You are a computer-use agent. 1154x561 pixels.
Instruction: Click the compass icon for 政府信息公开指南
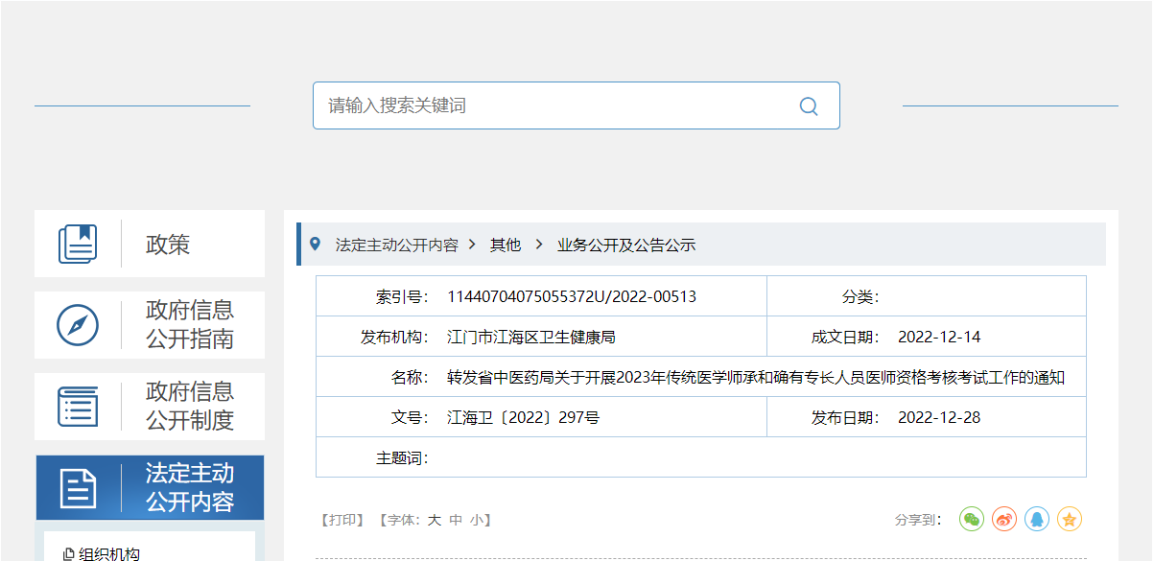(78, 325)
